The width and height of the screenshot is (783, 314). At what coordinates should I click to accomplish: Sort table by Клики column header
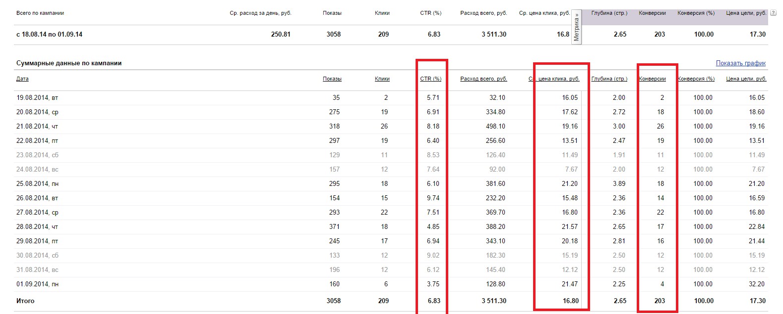tap(382, 79)
